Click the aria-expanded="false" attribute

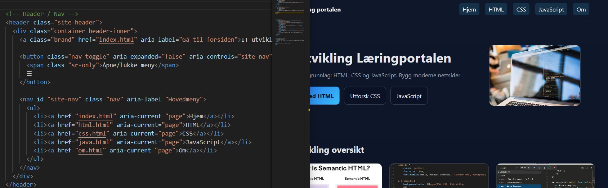pyautogui.click(x=149, y=56)
